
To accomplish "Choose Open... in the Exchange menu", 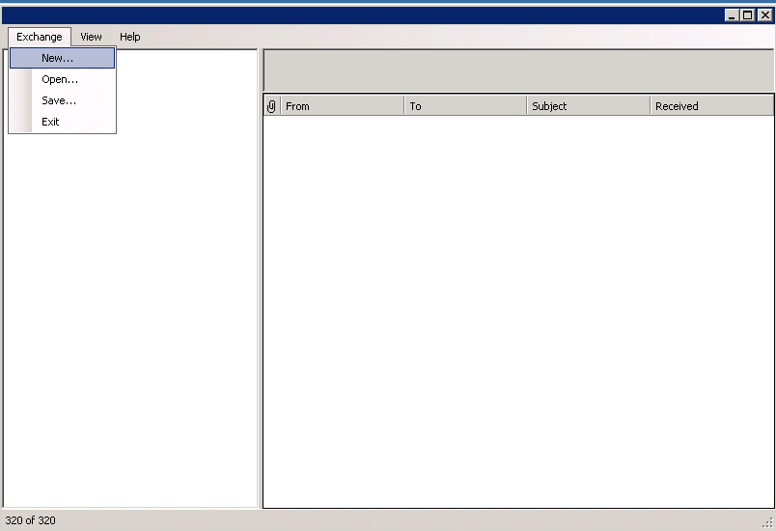I will [60, 79].
